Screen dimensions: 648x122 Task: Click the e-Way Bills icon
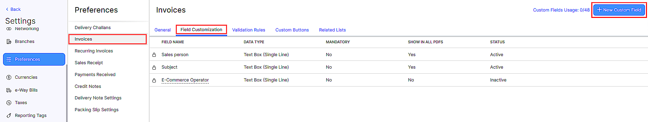(x=9, y=90)
